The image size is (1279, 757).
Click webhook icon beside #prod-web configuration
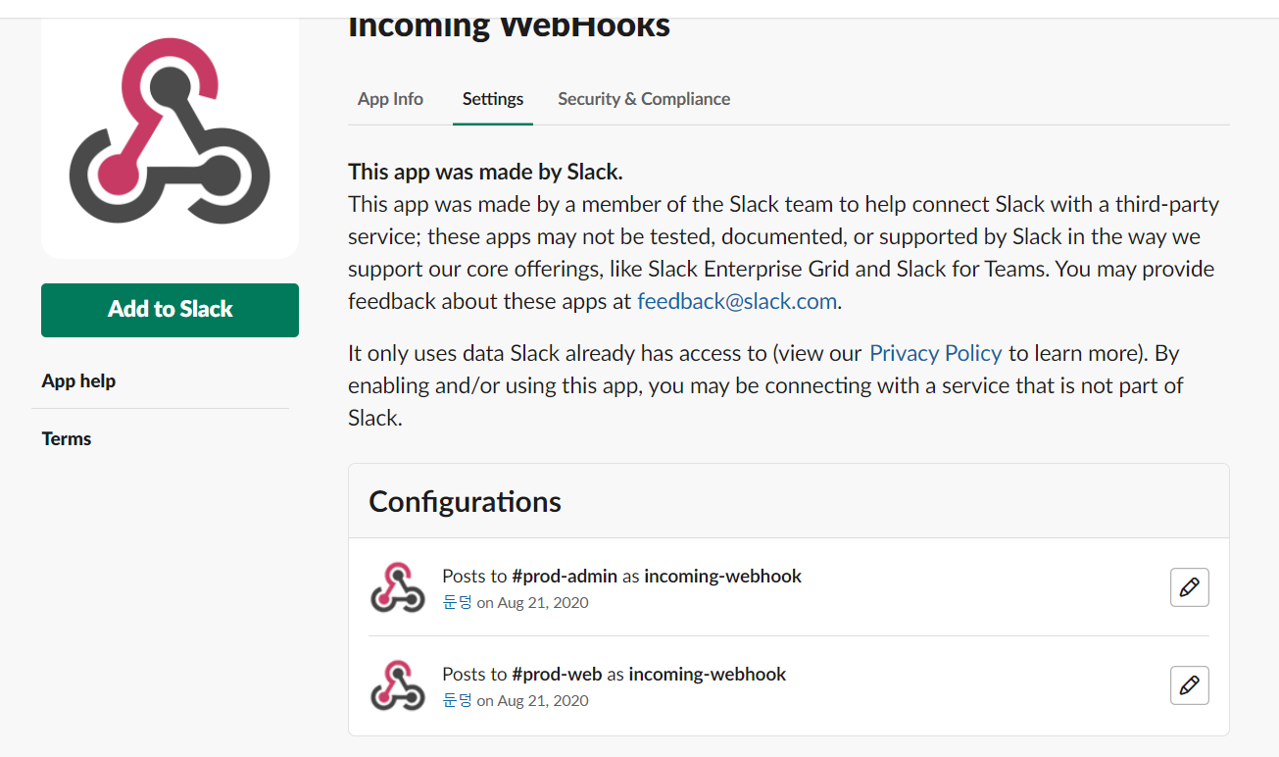[397, 685]
